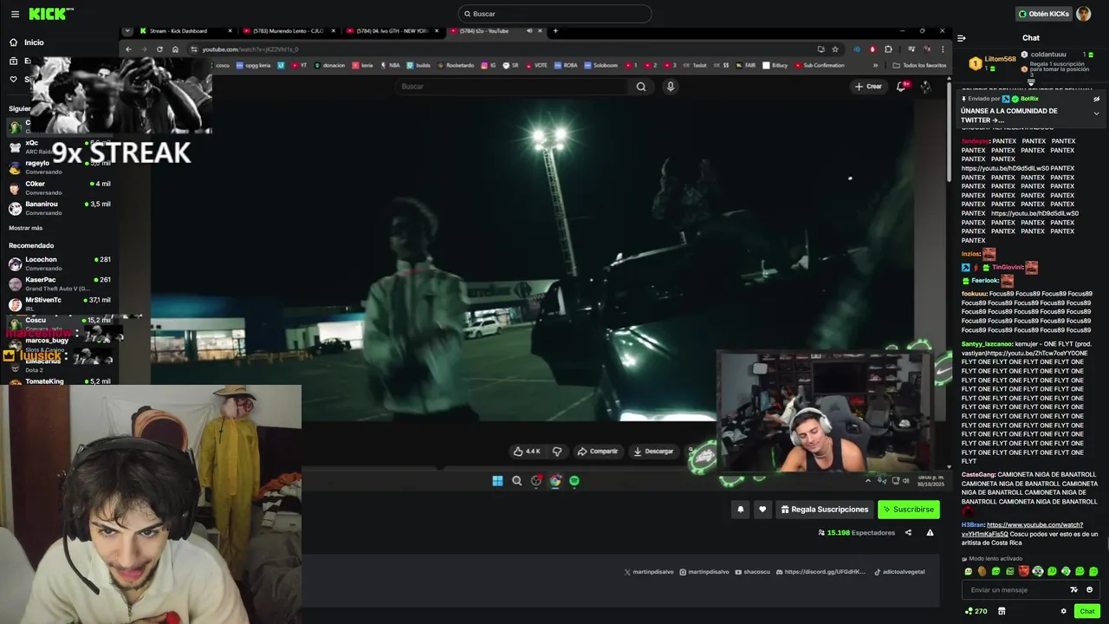This screenshot has height=624, width=1109.
Task: Switch to Ivo GTH New York browser tab
Action: pyautogui.click(x=392, y=31)
